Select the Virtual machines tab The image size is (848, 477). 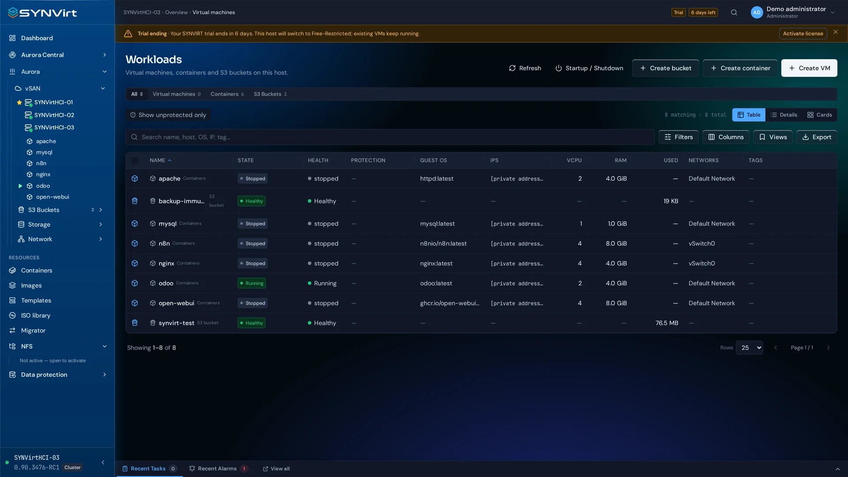pos(177,94)
